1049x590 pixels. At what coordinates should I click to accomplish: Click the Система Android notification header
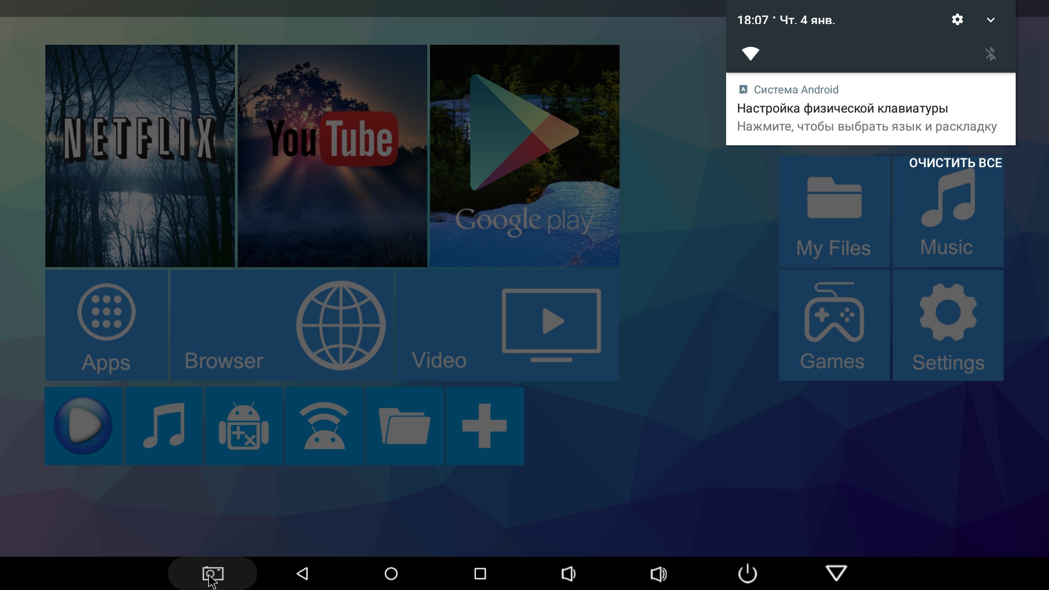(788, 90)
